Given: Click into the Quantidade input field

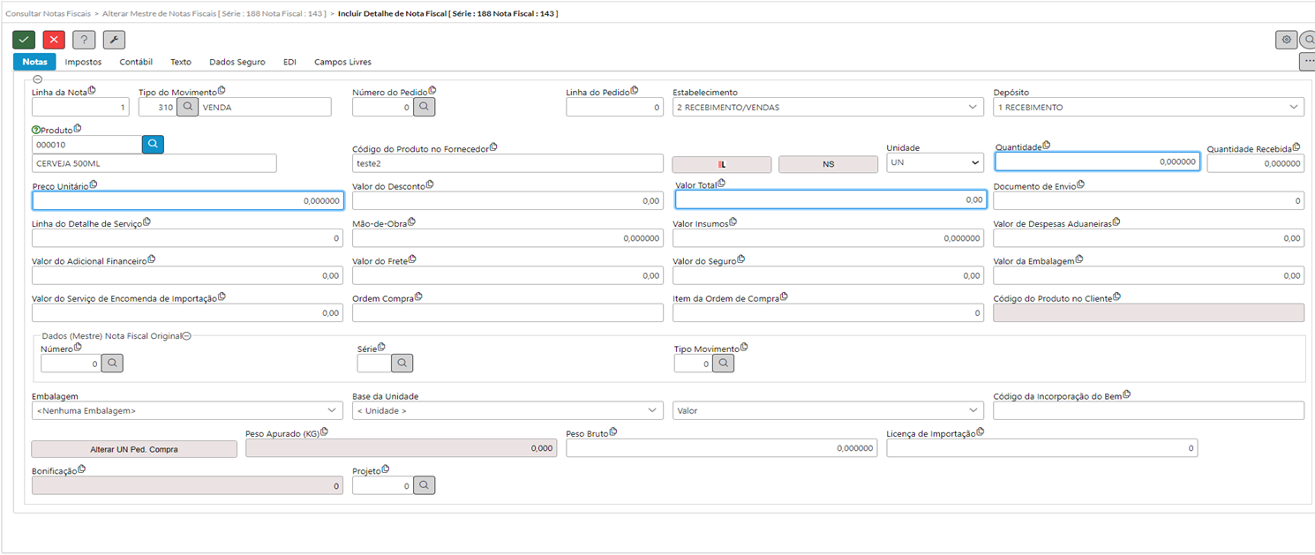Looking at the screenshot, I should pyautogui.click(x=1096, y=162).
